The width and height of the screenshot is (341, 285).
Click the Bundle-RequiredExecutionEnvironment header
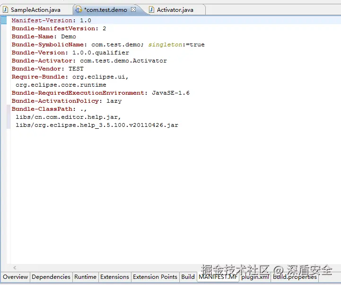(x=78, y=93)
